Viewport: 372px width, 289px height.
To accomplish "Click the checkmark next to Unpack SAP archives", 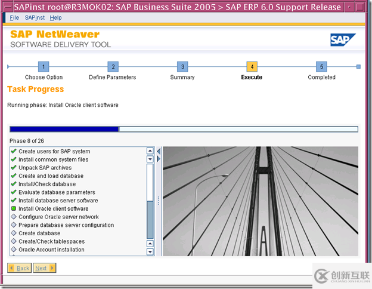I will click(x=14, y=168).
